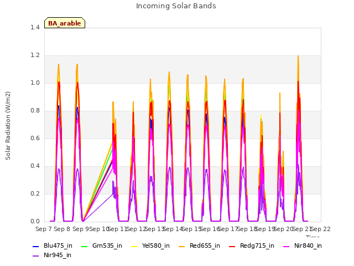The height and width of the screenshot is (266, 354).
Task: Click the 1.0 y-axis tick label
Action: [x=35, y=83]
